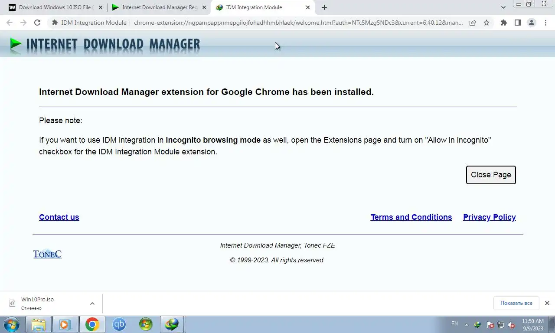Toggle the Chrome side panel
555x333 pixels.
click(517, 23)
